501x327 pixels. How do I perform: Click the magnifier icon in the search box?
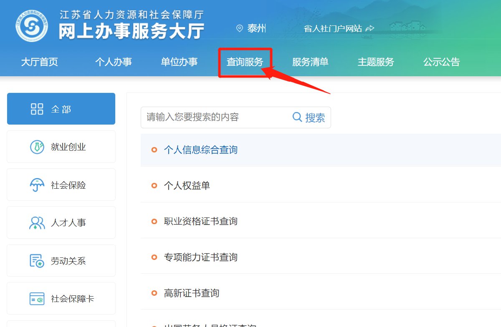click(x=297, y=117)
